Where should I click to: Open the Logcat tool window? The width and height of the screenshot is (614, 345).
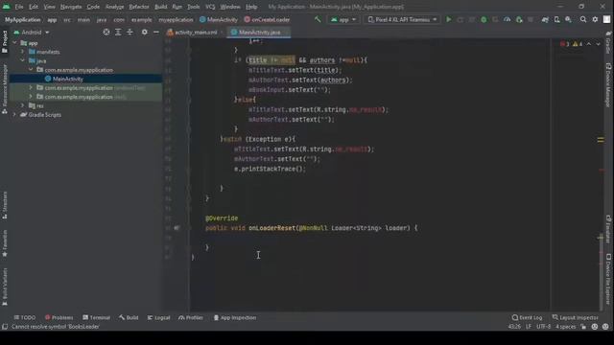pos(158,317)
